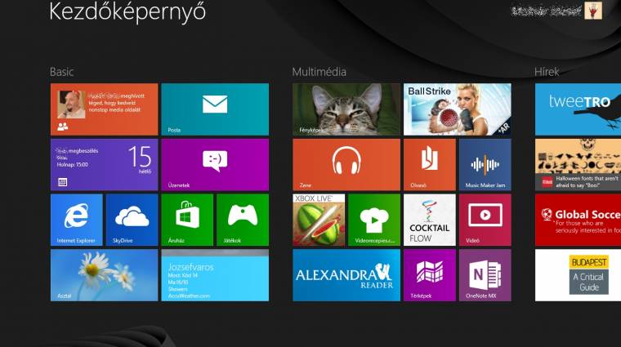Open the Budapest A Critical Guide tile

point(579,275)
